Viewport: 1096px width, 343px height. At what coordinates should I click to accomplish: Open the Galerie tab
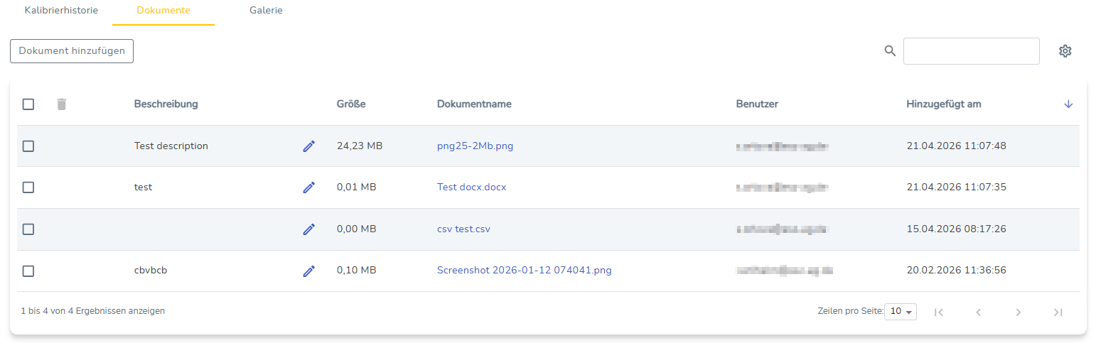pyautogui.click(x=266, y=11)
